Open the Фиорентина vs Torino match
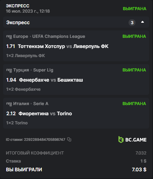 45,113
